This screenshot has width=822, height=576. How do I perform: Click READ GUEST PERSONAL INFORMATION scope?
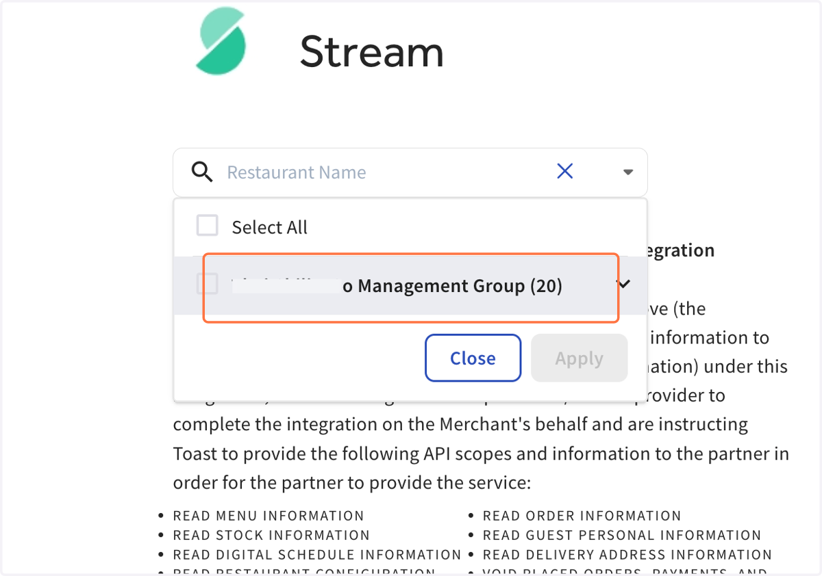(622, 535)
